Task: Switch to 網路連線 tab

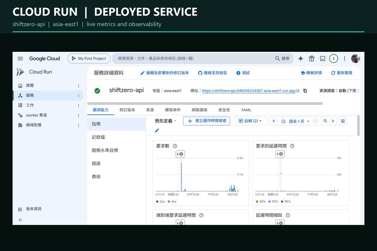Action: [199, 110]
